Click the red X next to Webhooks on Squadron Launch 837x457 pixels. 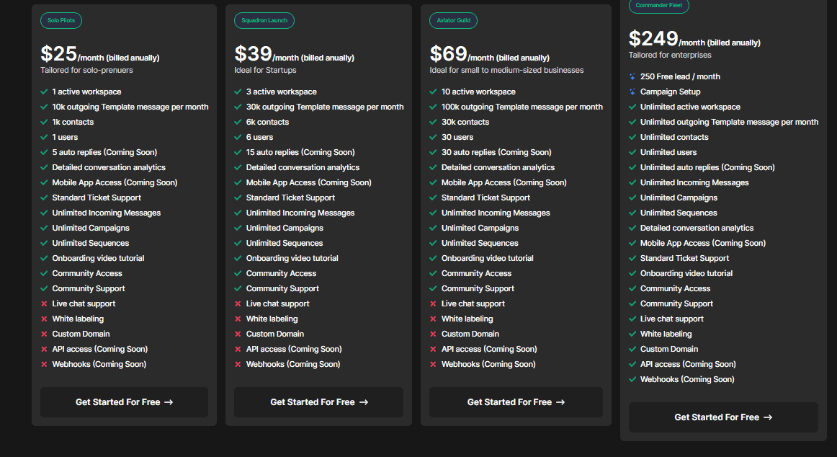238,364
